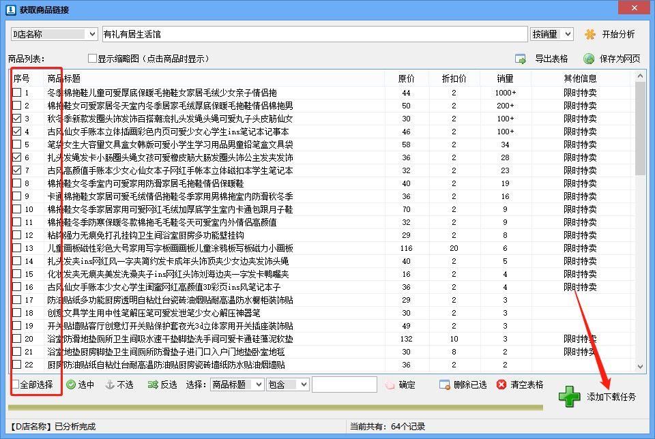The width and height of the screenshot is (655, 439).
Task: Check the box for row 13
Action: 16,248
